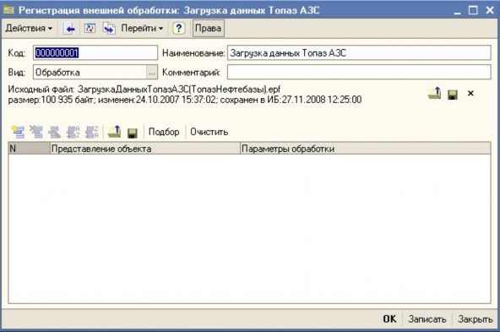Click the input-on-basis icon before Перейти

click(109, 29)
